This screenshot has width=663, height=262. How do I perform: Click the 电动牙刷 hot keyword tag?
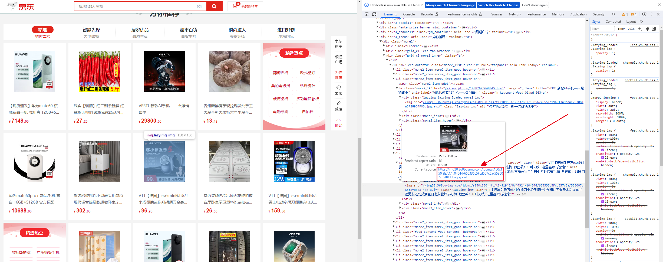click(x=281, y=112)
